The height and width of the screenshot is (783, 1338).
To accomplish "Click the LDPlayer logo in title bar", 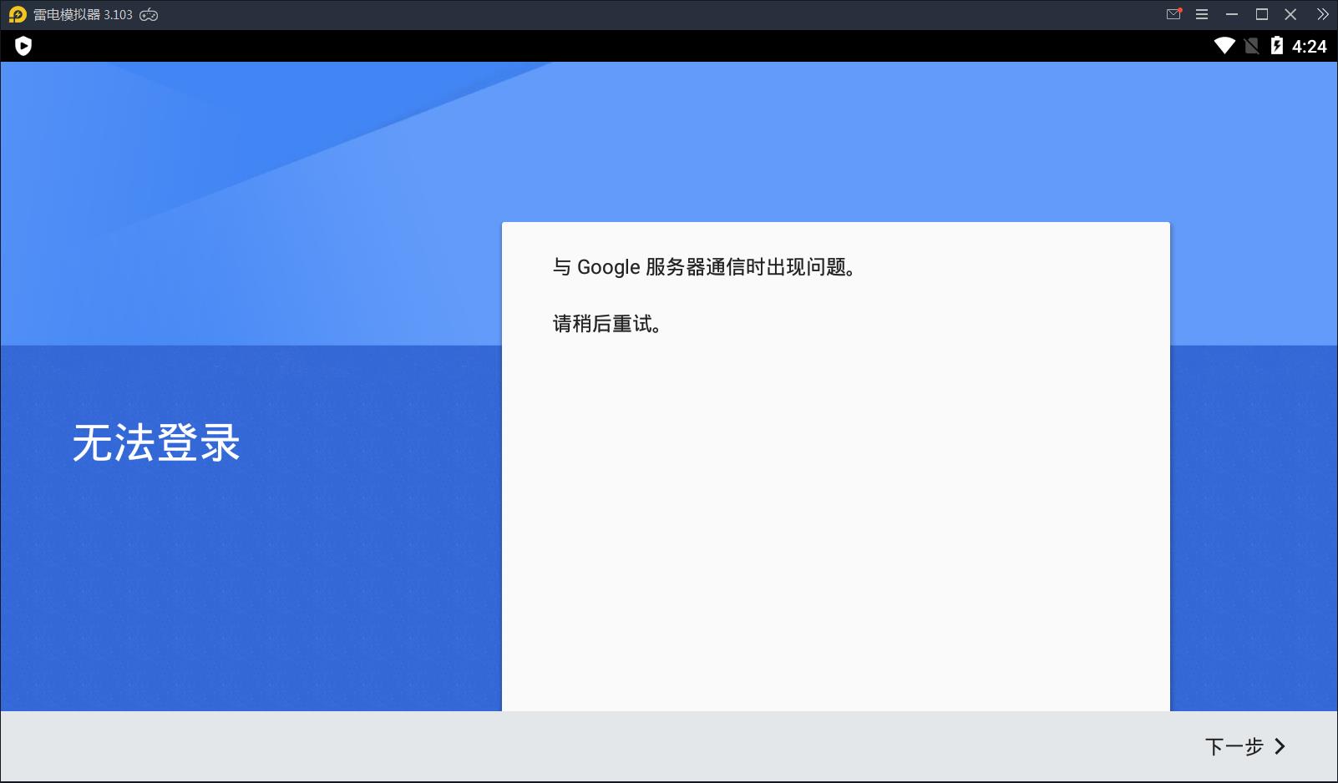I will click(x=18, y=15).
